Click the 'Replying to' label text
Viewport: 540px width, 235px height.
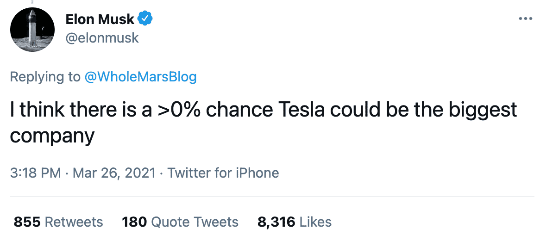(45, 76)
